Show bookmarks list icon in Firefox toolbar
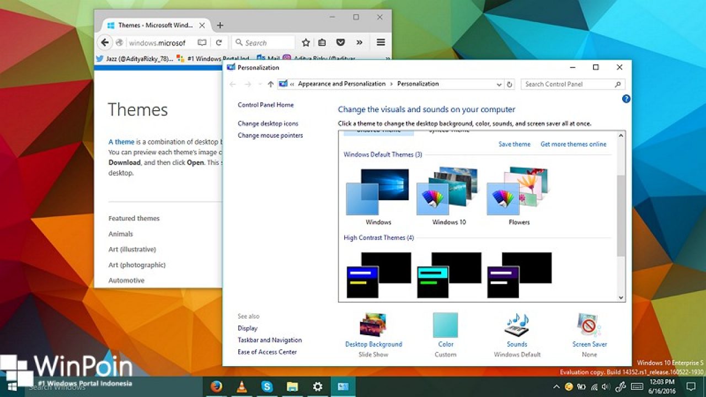The height and width of the screenshot is (397, 706). (322, 42)
